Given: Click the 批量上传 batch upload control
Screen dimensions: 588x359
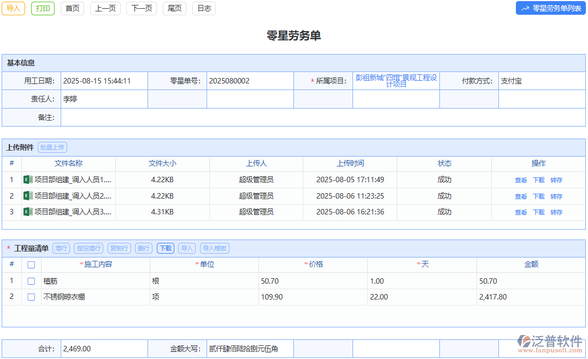Looking at the screenshot, I should click(x=52, y=147).
